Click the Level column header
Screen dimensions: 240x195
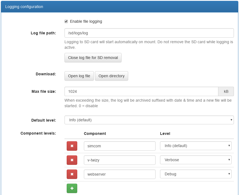point(165,134)
